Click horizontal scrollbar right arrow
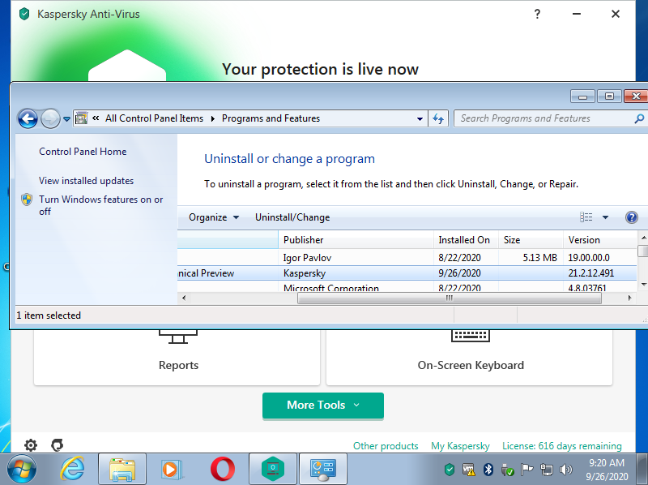Screen dimensions: 648x485 point(630,298)
